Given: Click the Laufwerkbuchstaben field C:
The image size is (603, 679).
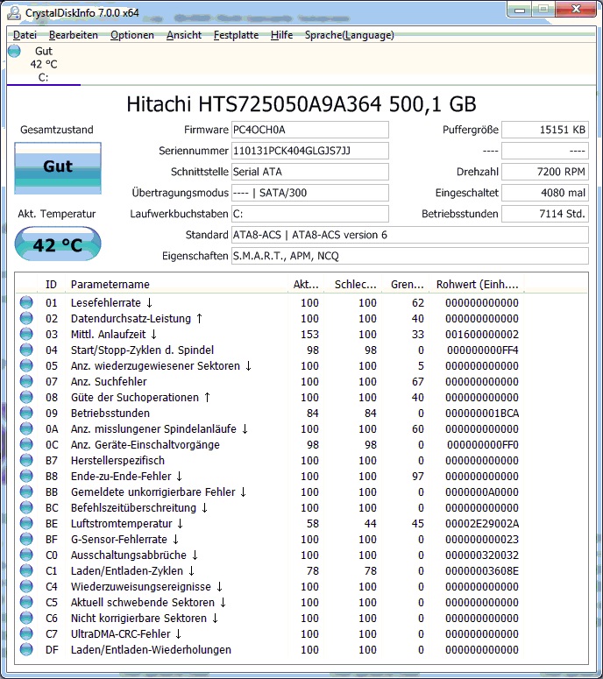Looking at the screenshot, I should [x=309, y=214].
